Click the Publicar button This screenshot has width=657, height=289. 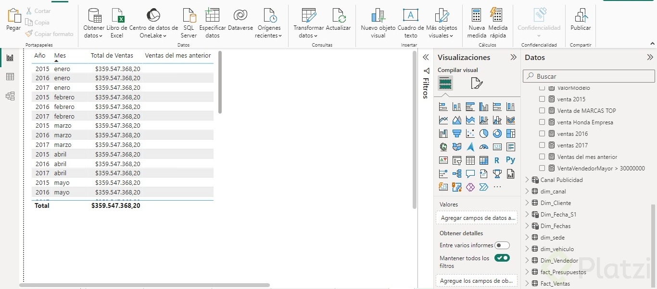(581, 19)
